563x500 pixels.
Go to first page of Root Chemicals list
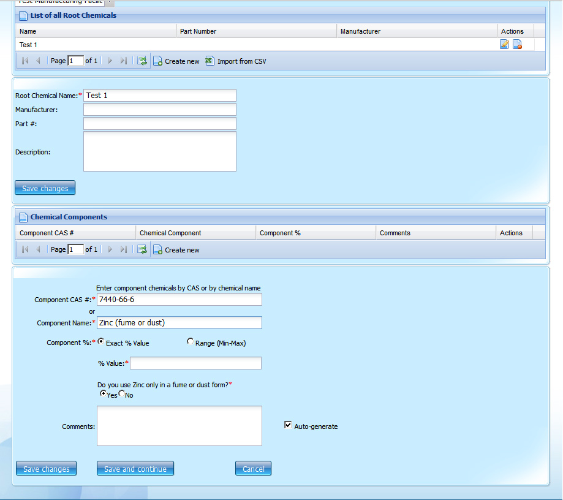click(25, 61)
